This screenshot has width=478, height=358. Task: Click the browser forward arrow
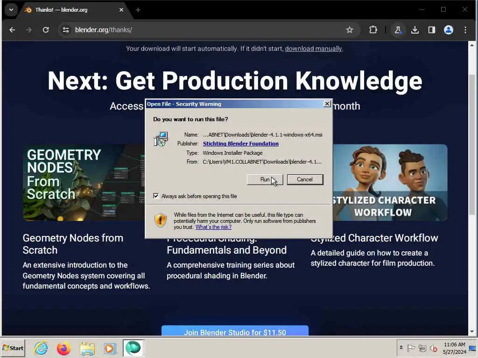click(x=29, y=30)
